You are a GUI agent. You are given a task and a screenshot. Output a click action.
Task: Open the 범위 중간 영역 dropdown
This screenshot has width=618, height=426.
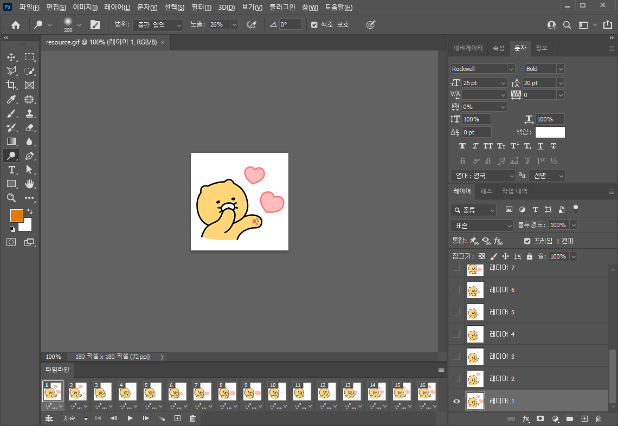(x=158, y=25)
